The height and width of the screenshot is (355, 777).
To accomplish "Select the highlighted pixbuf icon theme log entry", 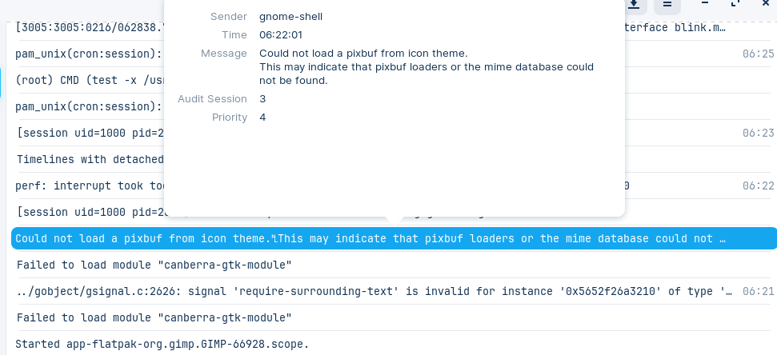I will [394, 238].
